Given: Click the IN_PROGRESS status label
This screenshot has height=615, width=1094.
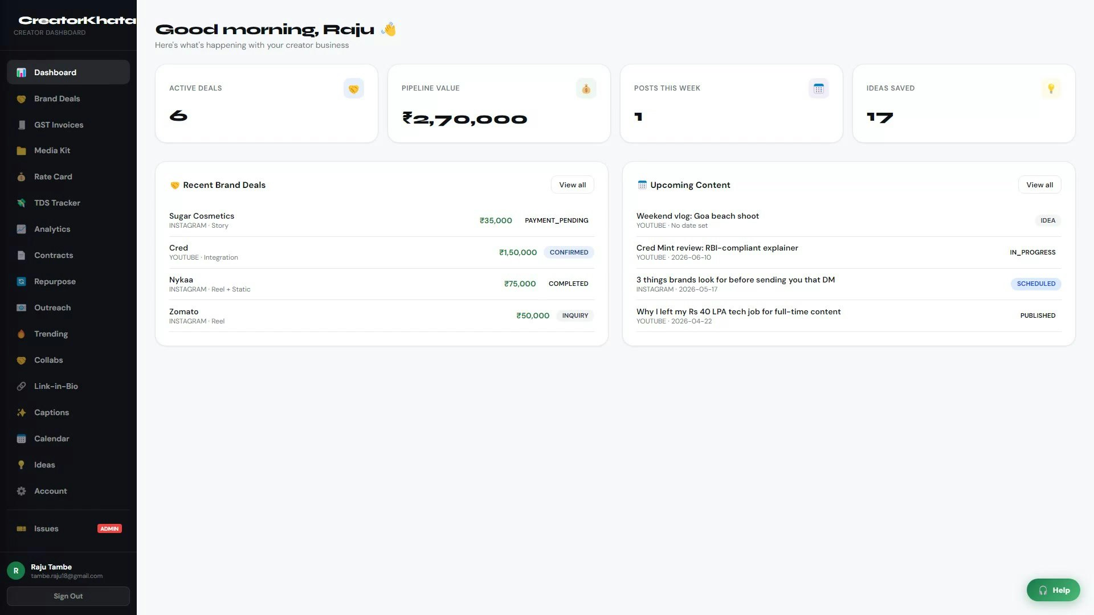Looking at the screenshot, I should click(x=1032, y=252).
